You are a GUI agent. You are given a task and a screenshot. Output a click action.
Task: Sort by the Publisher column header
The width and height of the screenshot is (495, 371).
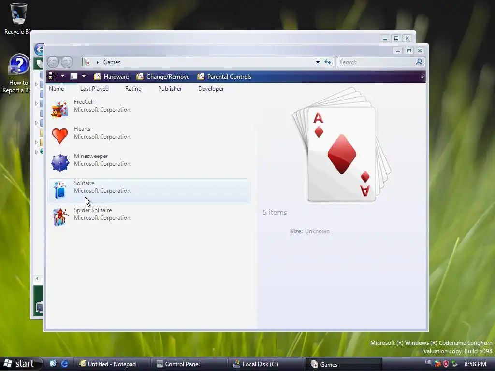coord(170,89)
